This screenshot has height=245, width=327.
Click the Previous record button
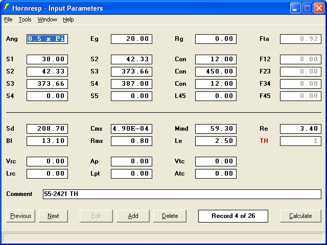20,216
